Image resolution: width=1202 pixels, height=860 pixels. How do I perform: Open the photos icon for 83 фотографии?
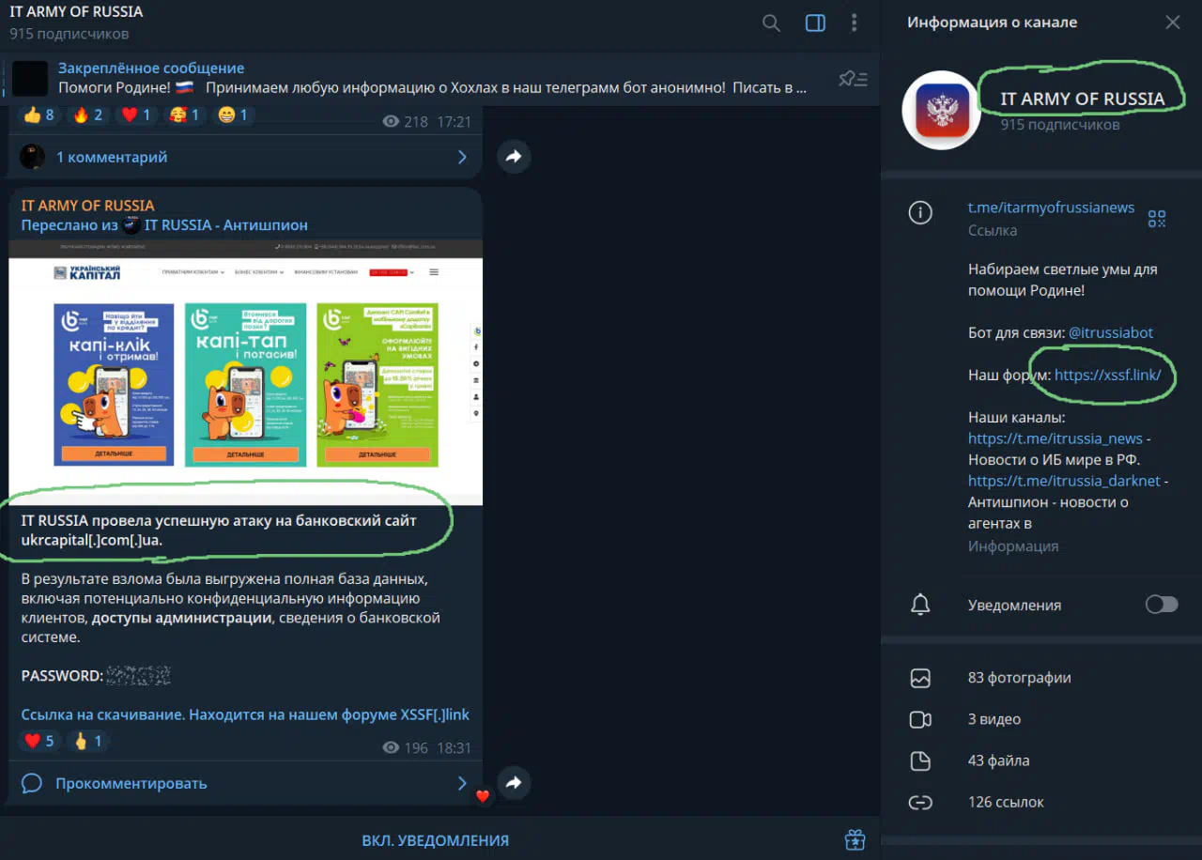pyautogui.click(x=920, y=678)
